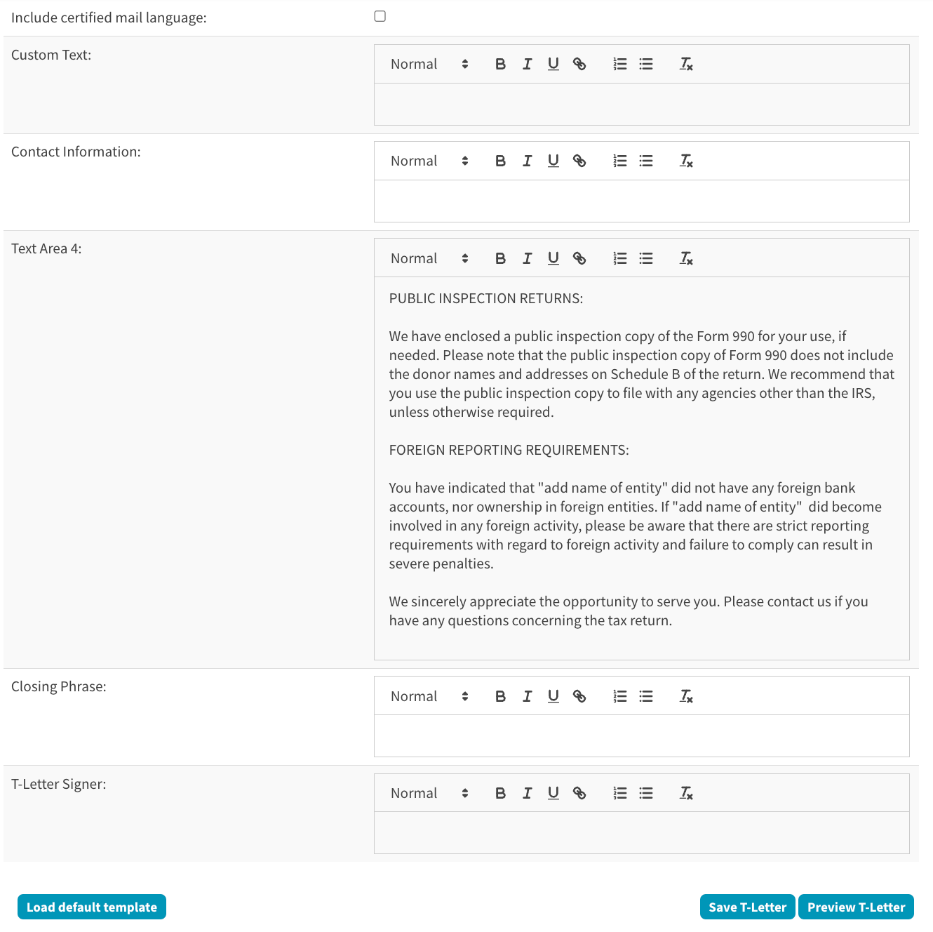
Task: Clear formatting in Closing Phrase editor
Action: point(686,696)
